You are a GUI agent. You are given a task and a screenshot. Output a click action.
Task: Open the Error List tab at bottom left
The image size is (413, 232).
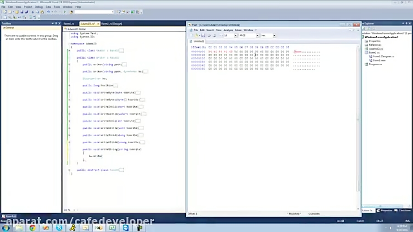9,216
